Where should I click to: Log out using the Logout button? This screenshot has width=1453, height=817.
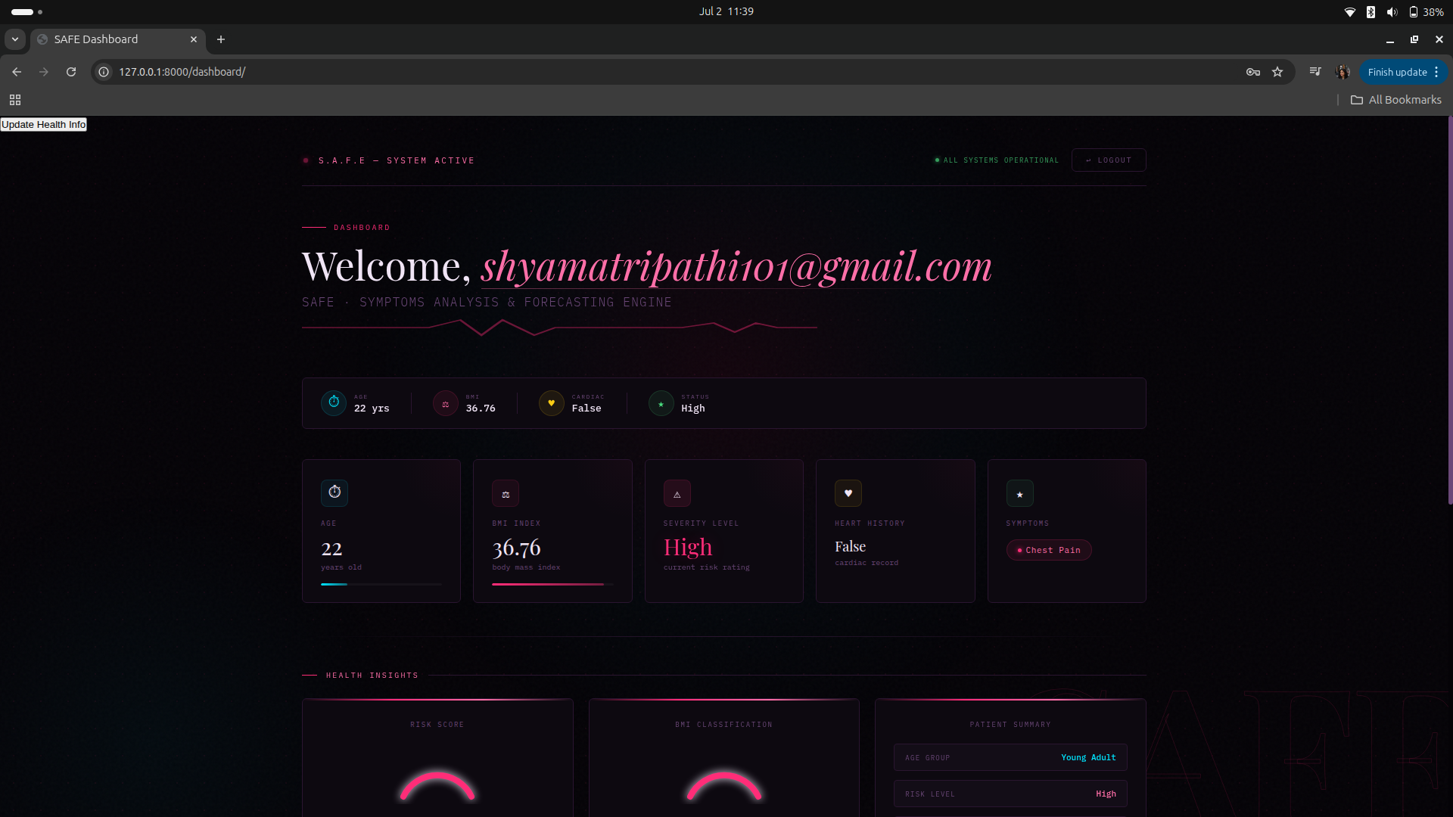point(1109,160)
